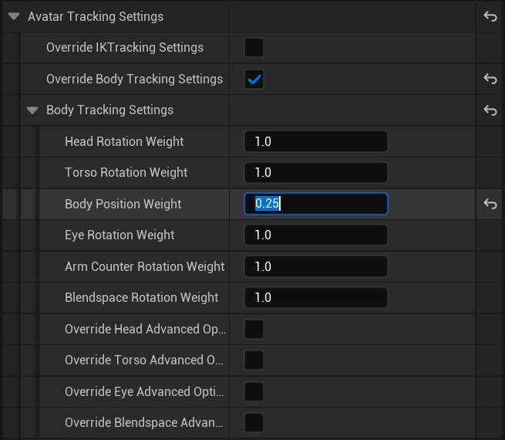
Task: Enable Override IKTracking Settings checkbox
Action: click(254, 47)
